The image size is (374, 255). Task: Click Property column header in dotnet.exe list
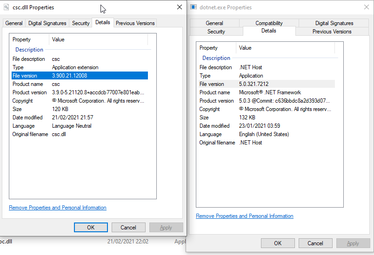click(216, 48)
